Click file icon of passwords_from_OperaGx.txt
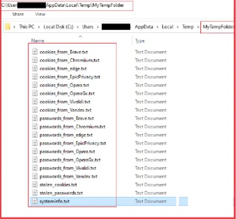Screen dimensions: 236x219 35,160
